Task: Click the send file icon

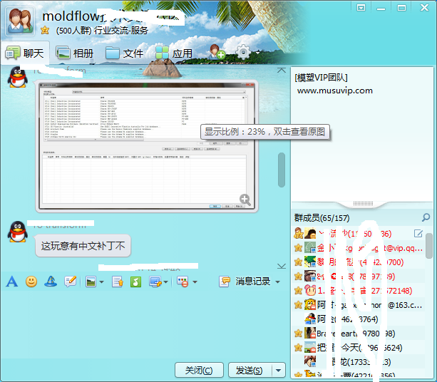Action: (118, 282)
